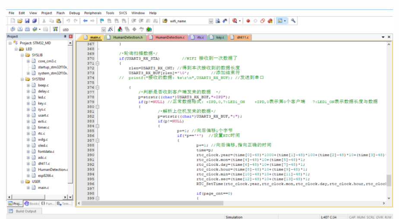Screen dimensions: 399x219
Task: Pin the Project panel
Action: (65, 37)
